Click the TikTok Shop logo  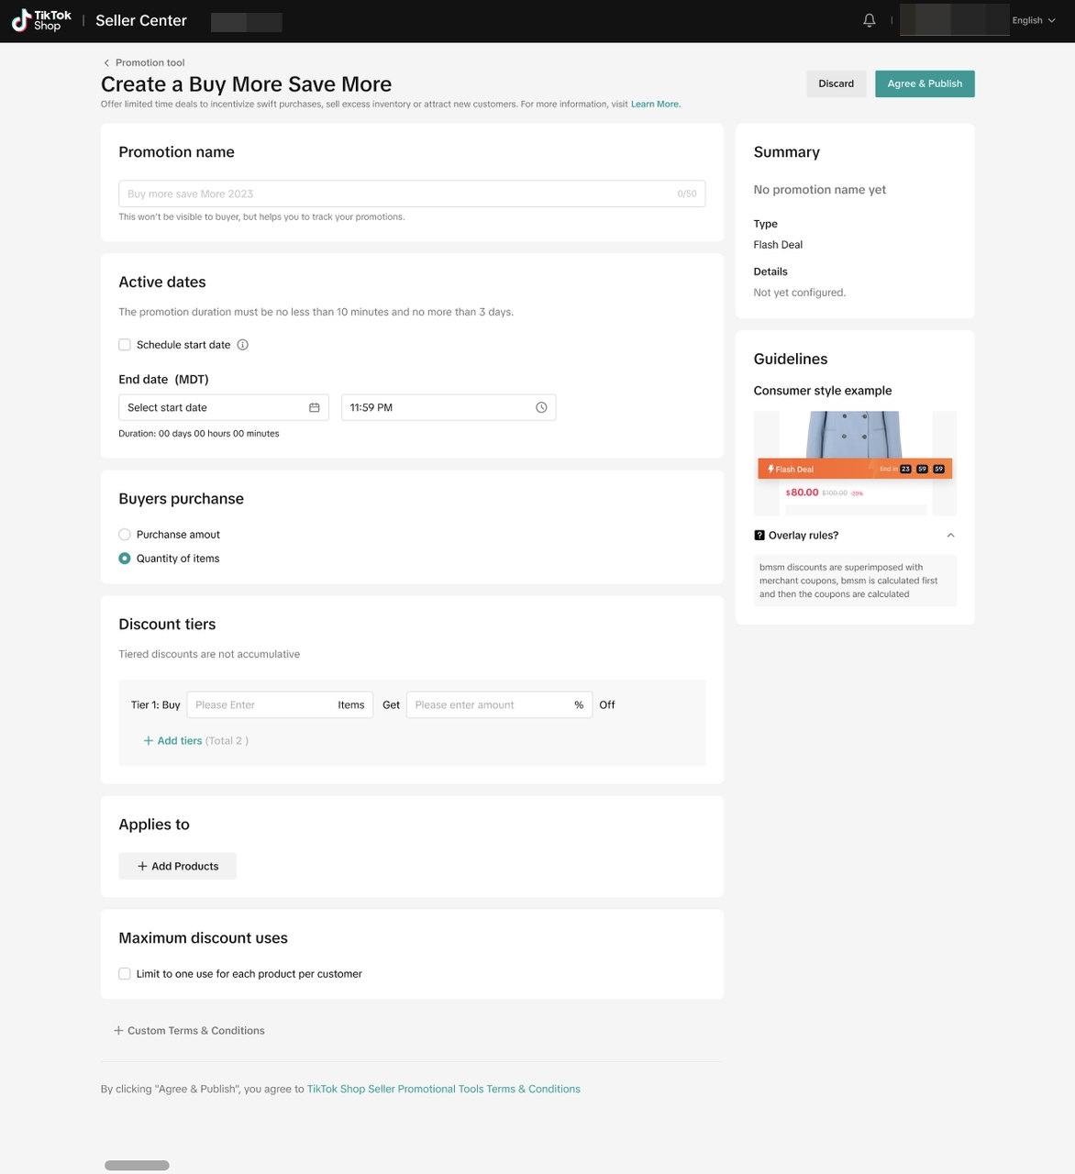tap(41, 20)
